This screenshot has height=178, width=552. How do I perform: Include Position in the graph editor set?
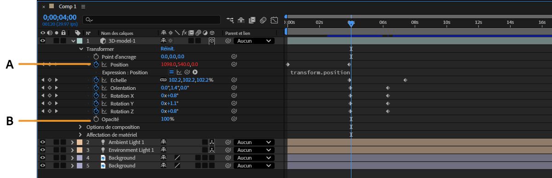[x=104, y=65]
